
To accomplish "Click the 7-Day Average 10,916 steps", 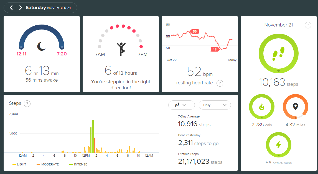I will (194, 124).
